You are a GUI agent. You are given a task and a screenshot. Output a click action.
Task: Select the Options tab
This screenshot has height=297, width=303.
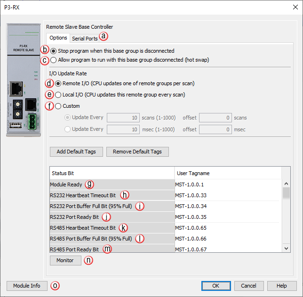pyautogui.click(x=58, y=38)
